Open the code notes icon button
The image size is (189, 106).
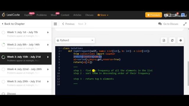164,40
